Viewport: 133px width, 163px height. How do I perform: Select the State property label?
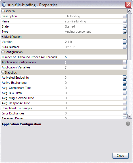click(5, 26)
